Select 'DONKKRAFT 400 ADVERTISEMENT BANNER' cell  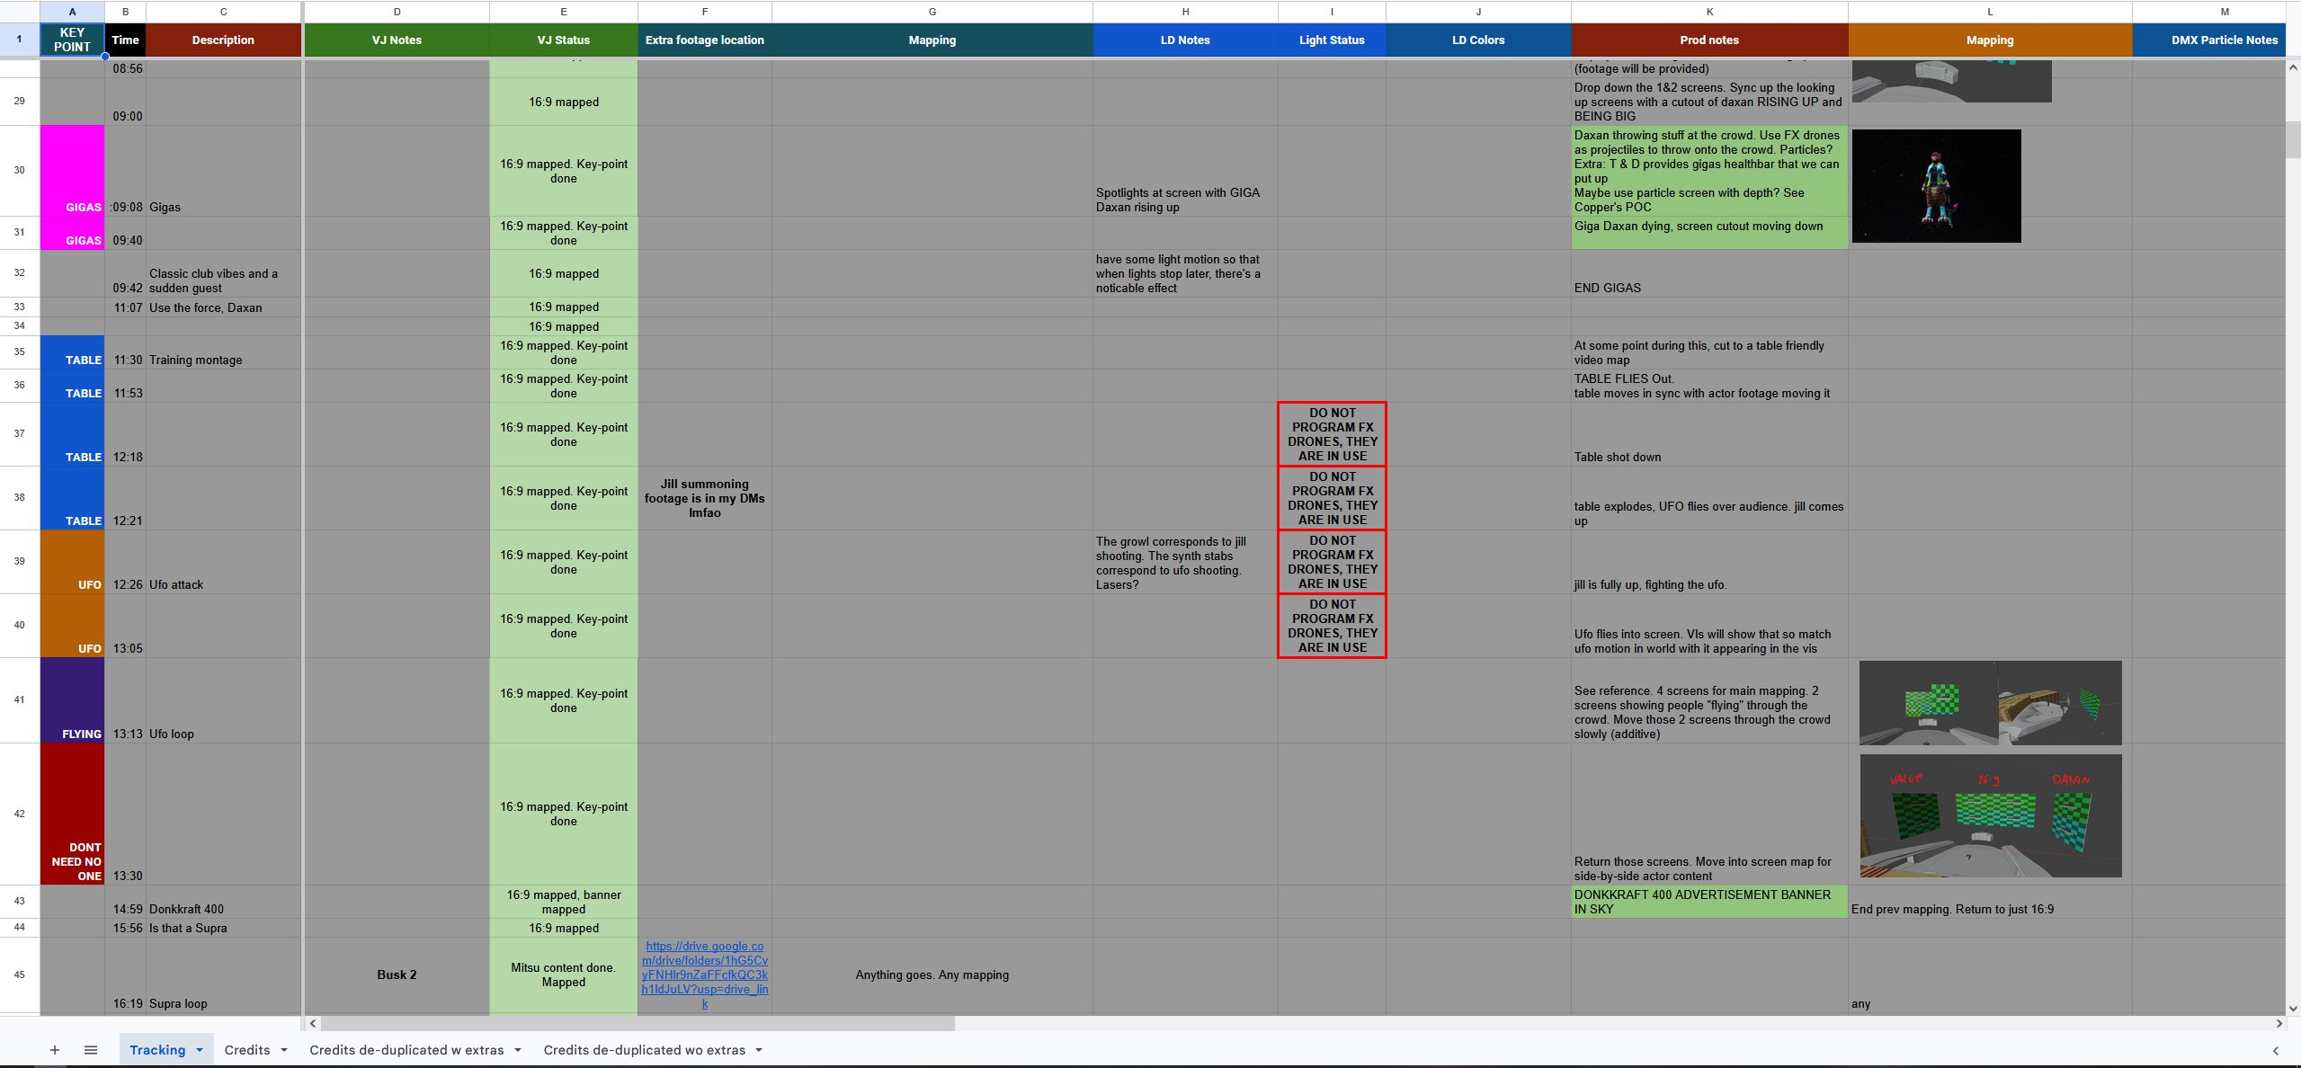click(x=1709, y=902)
